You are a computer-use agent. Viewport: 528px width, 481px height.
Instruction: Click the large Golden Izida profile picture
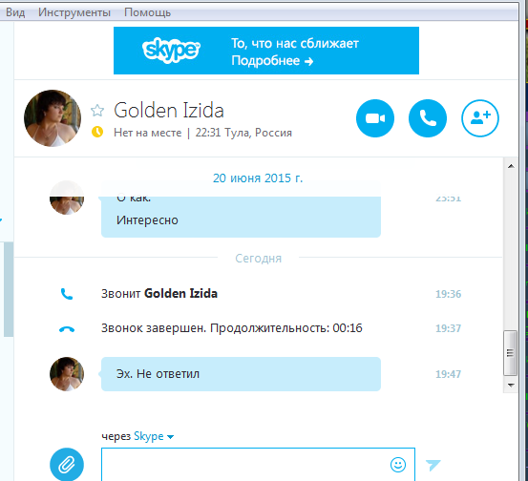[x=53, y=118]
